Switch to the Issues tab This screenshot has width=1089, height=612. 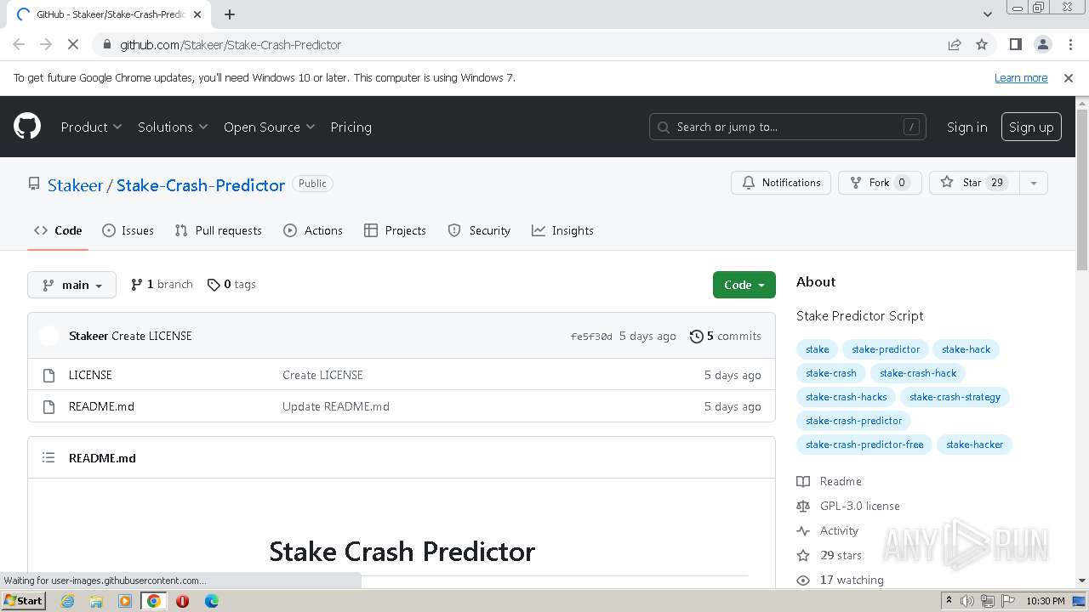128,230
